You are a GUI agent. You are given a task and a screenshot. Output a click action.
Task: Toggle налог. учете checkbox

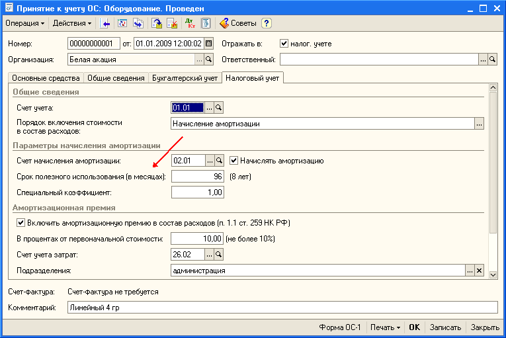[284, 43]
